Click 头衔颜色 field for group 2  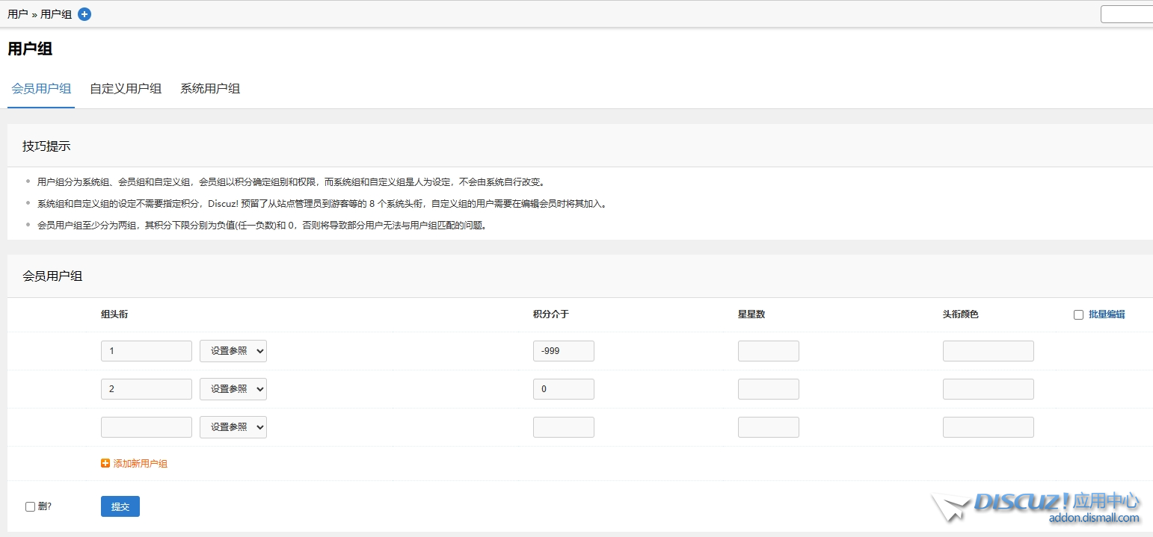pyautogui.click(x=988, y=389)
